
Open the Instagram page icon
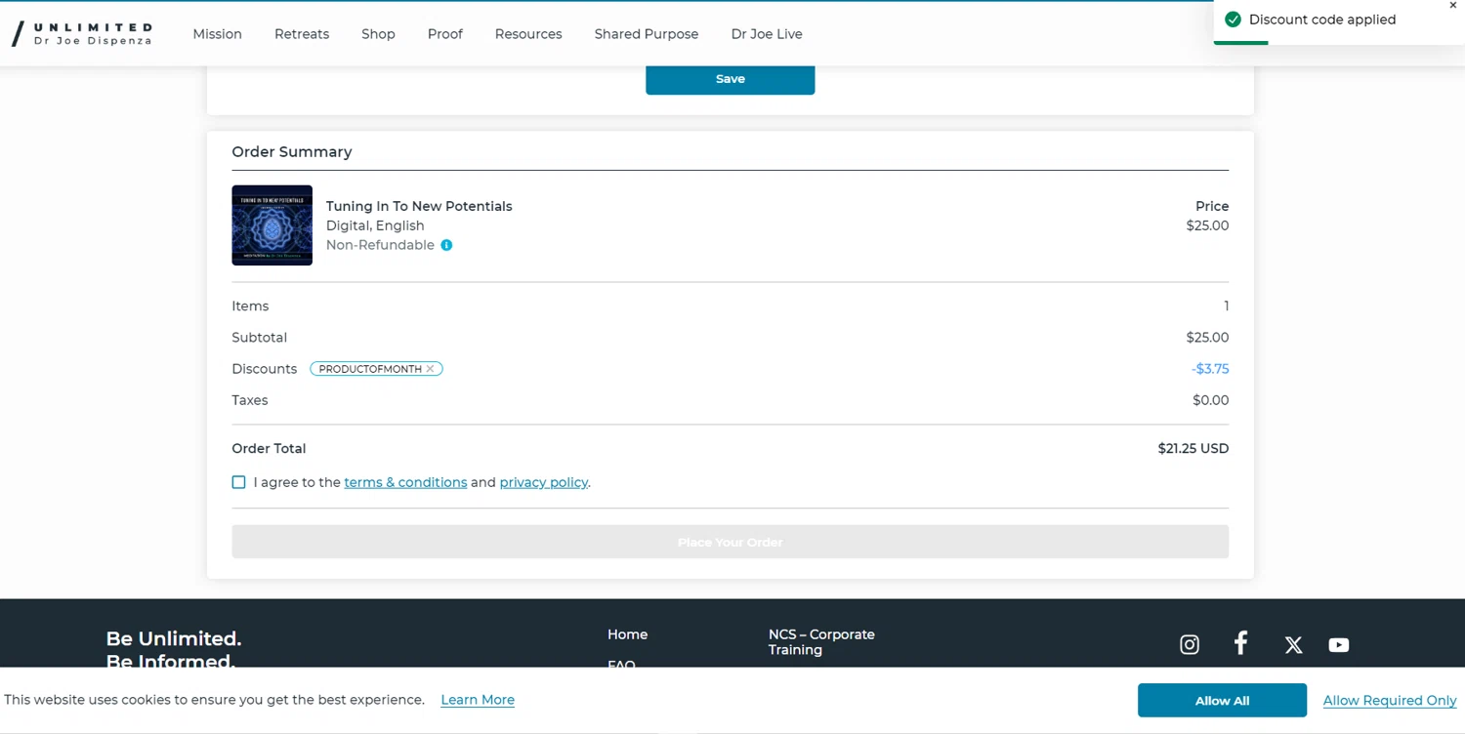1190,644
